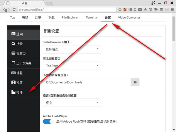Switch to the 设置 settings page tab
This screenshot has width=176, height=132.
(x=108, y=18)
